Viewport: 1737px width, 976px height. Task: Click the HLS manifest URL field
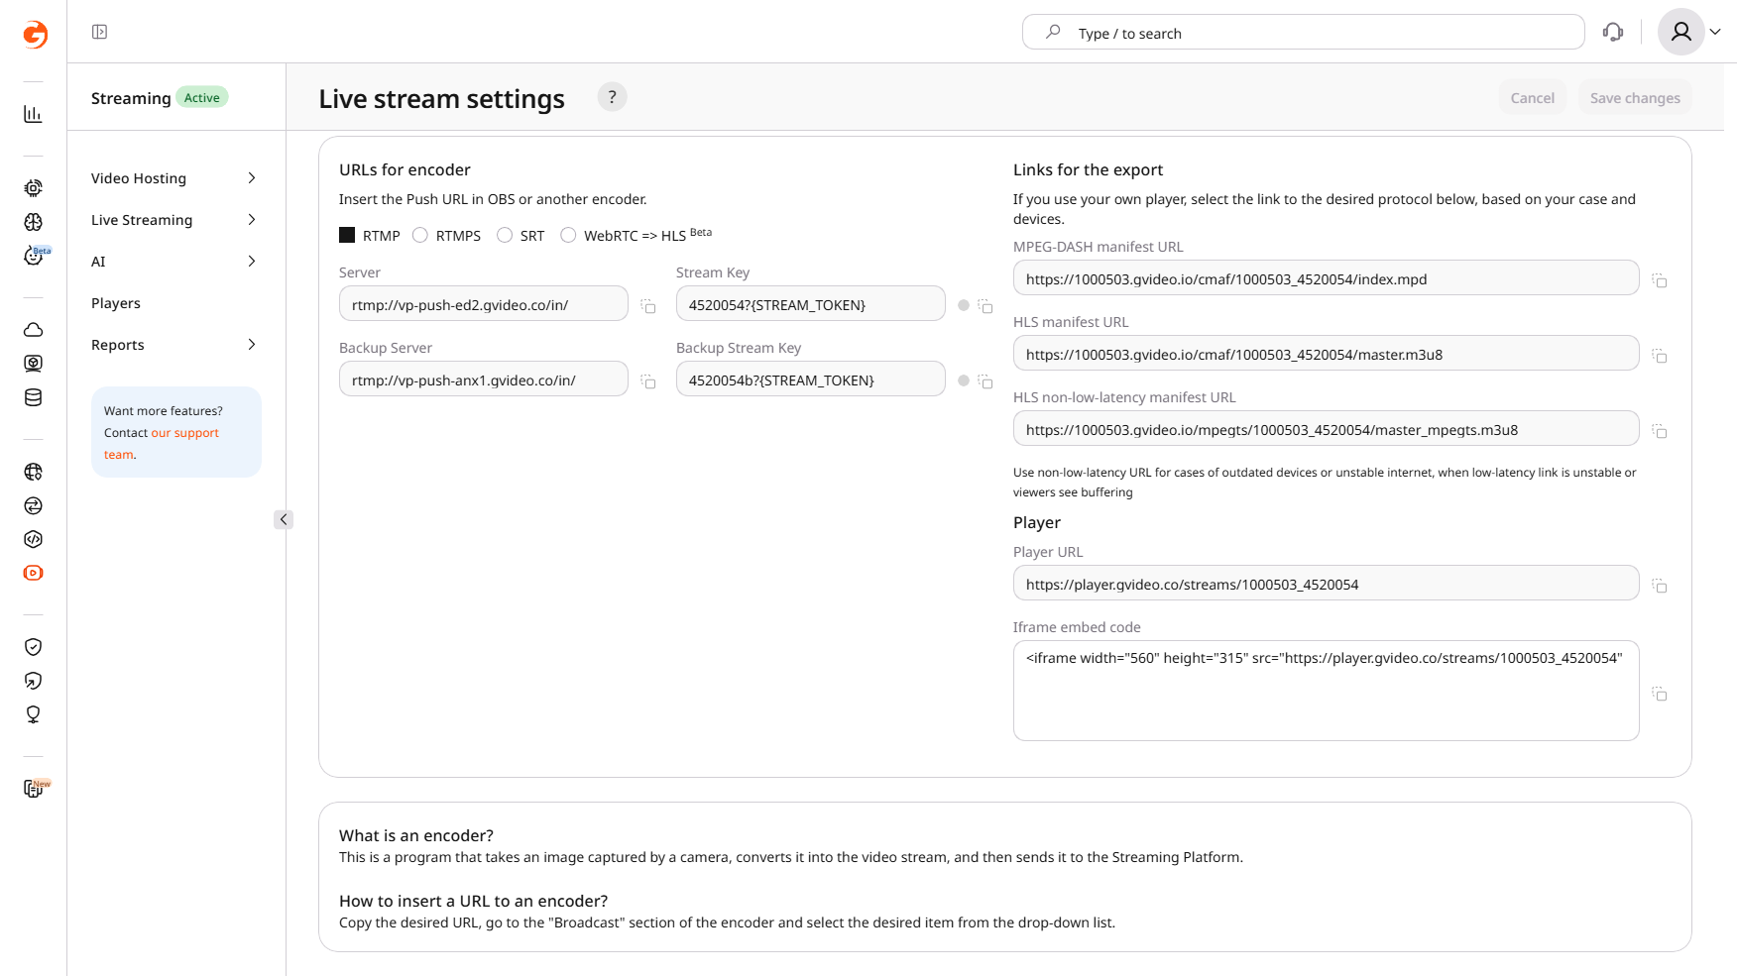tap(1327, 353)
